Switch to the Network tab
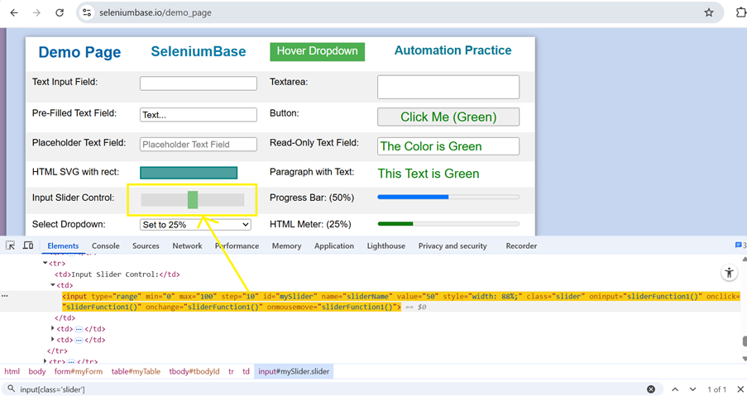 pyautogui.click(x=187, y=246)
